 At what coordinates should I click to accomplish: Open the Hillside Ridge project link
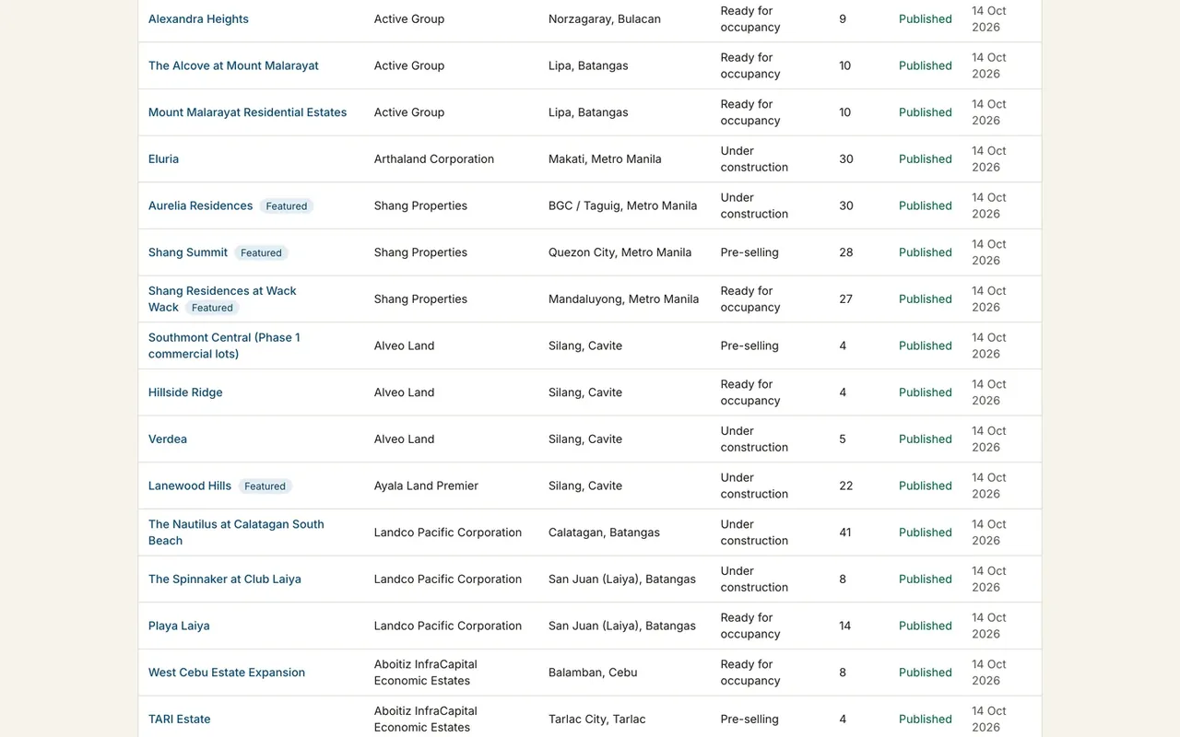click(x=185, y=392)
